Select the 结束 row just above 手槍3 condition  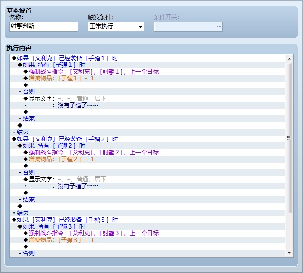point(147,213)
